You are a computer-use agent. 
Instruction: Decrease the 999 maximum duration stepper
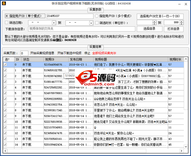click(x=182, y=24)
